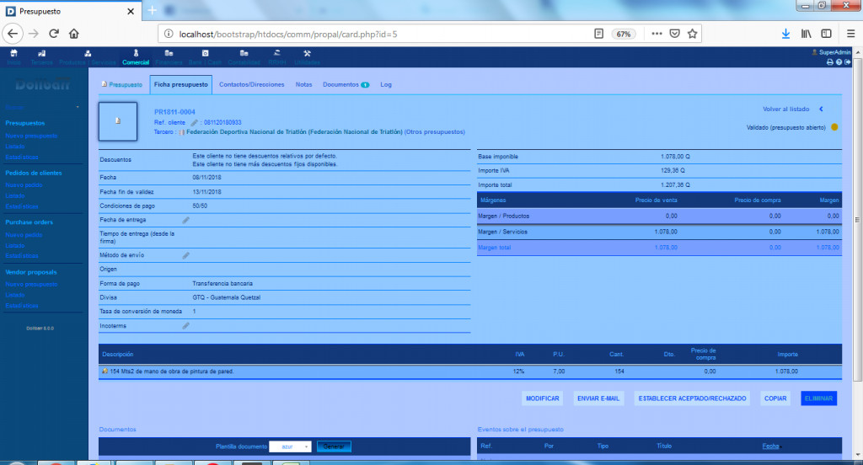
Task: Save page to Pocket icon
Action: click(675, 34)
